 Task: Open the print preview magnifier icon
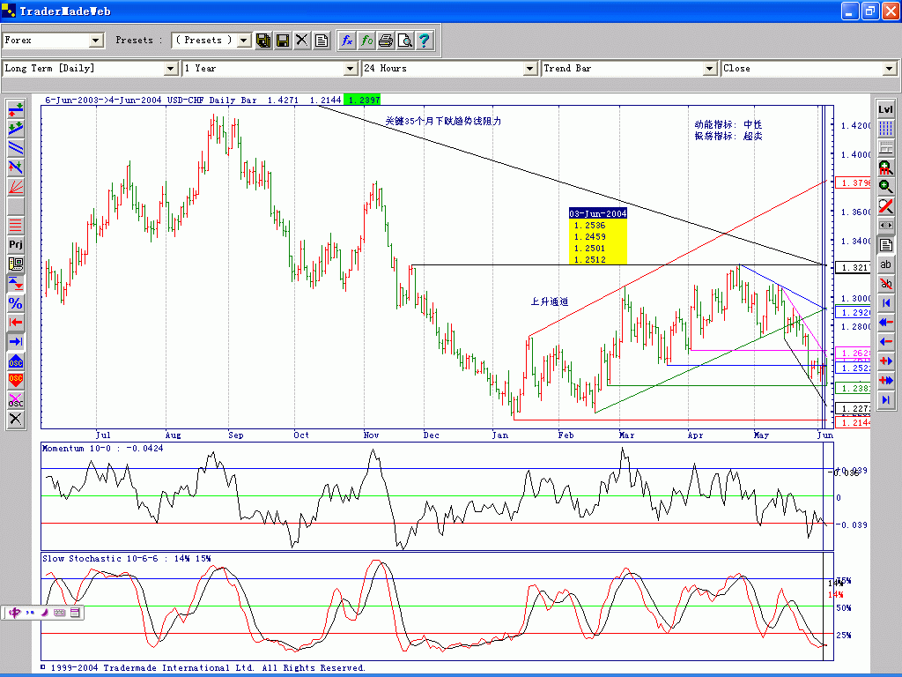click(405, 41)
